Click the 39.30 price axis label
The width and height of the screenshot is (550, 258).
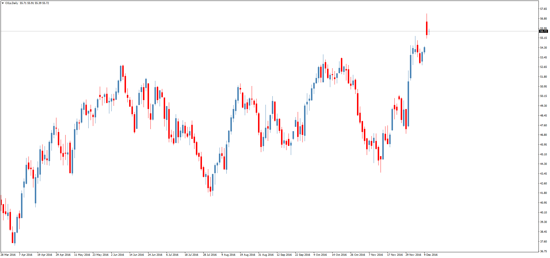[543, 222]
